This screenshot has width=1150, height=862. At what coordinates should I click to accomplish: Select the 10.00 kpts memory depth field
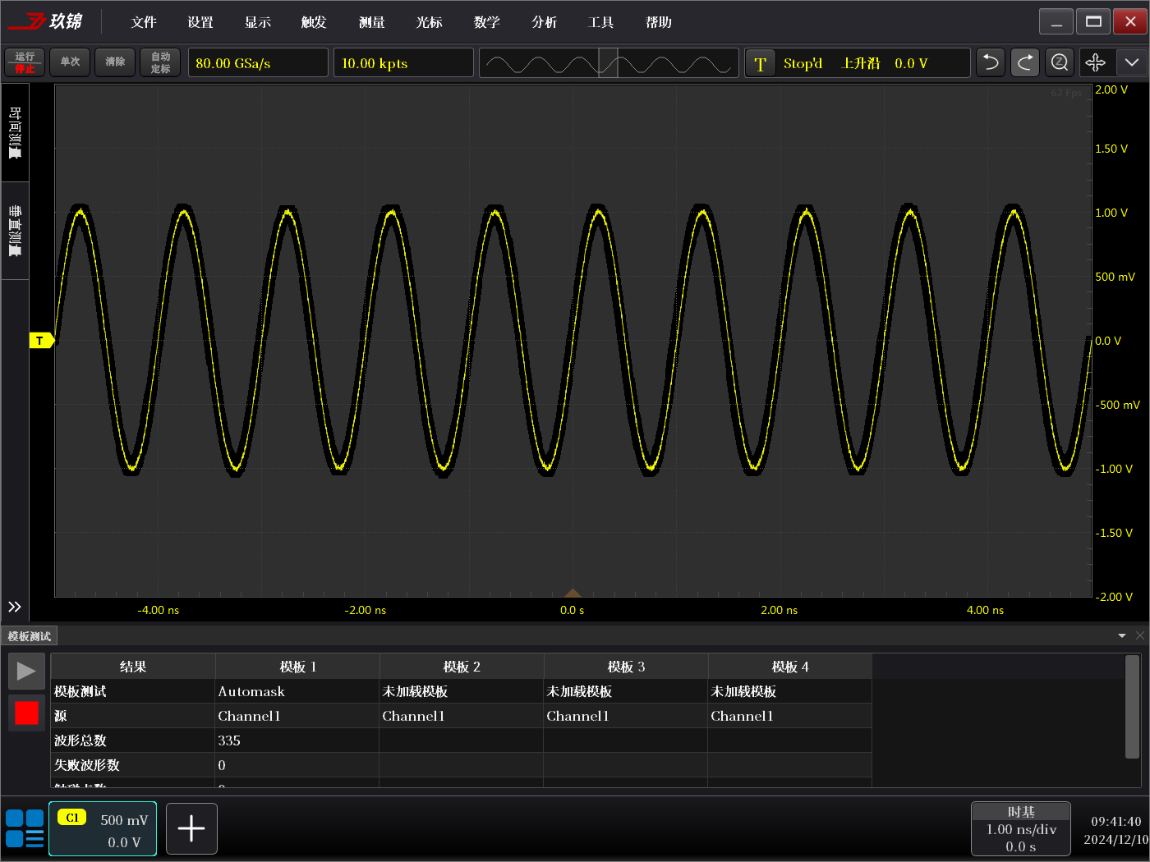403,63
